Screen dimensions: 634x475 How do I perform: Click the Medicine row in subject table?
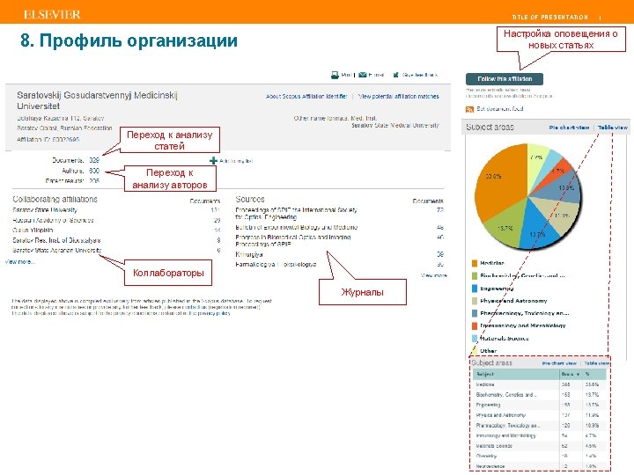pyautogui.click(x=540, y=384)
